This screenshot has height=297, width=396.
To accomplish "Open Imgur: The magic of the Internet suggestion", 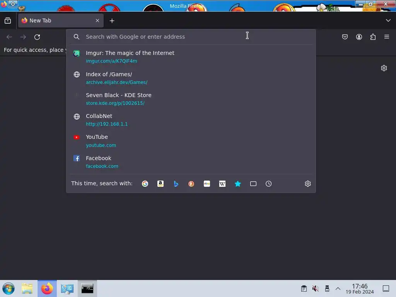I will 191,57.
